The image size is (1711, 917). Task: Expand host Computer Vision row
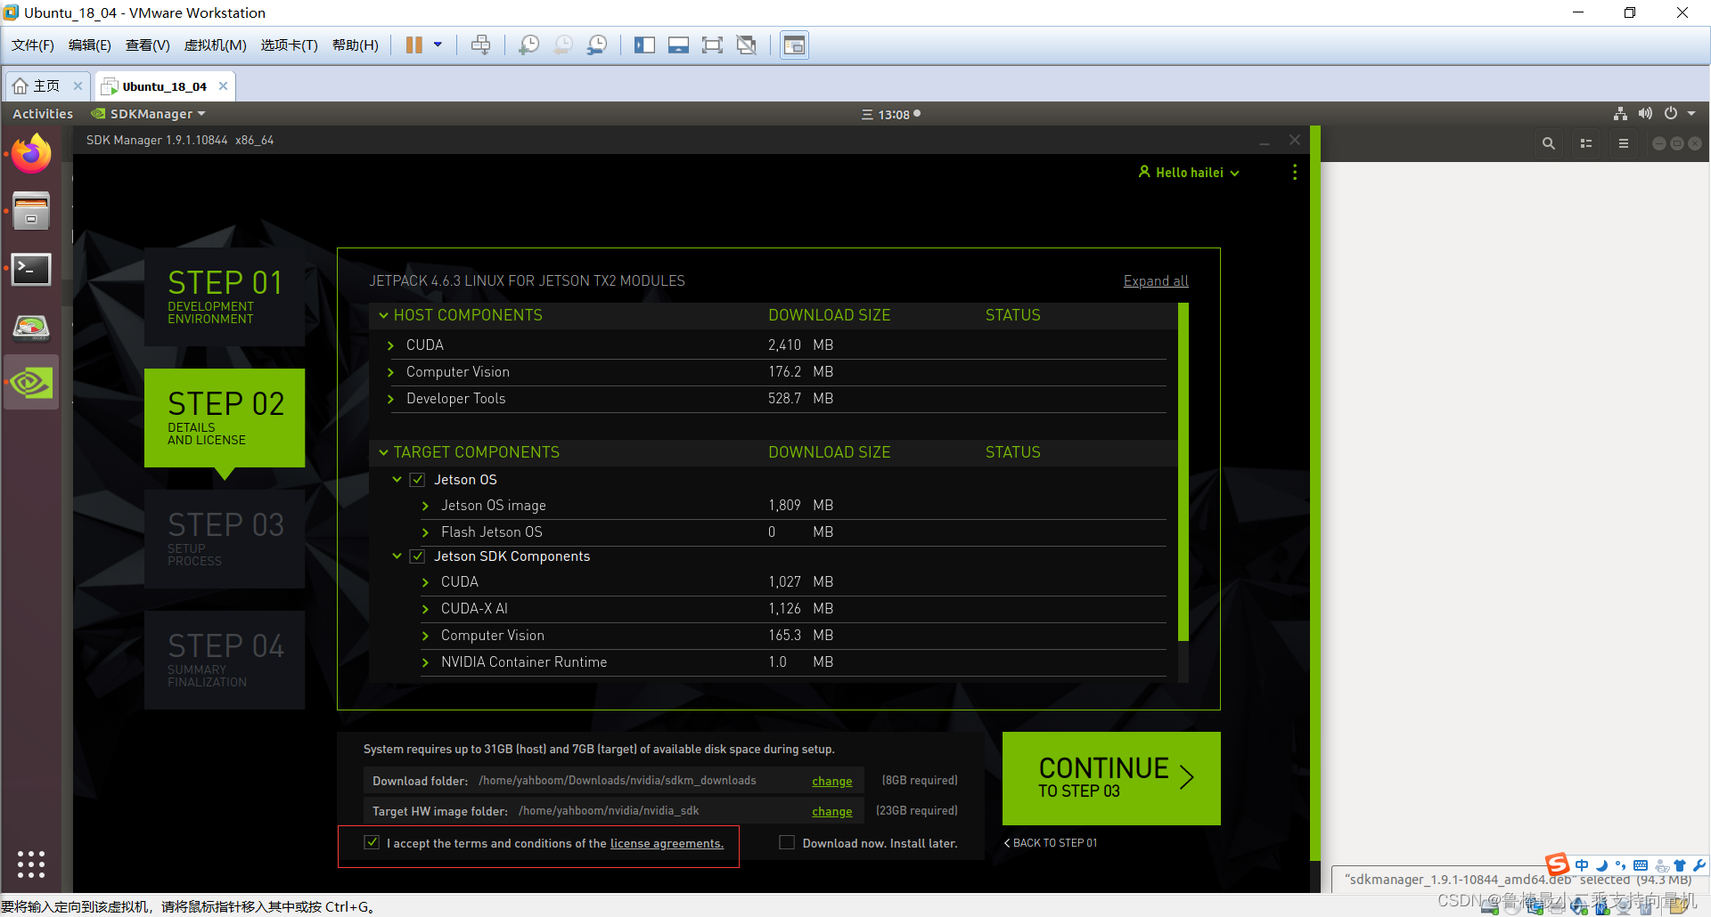click(x=390, y=372)
